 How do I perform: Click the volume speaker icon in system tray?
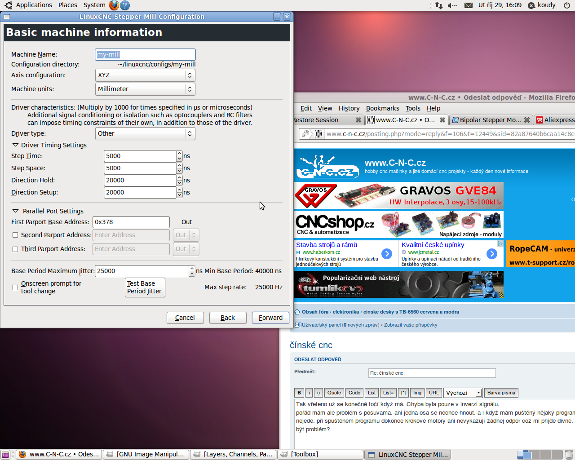(x=451, y=5)
